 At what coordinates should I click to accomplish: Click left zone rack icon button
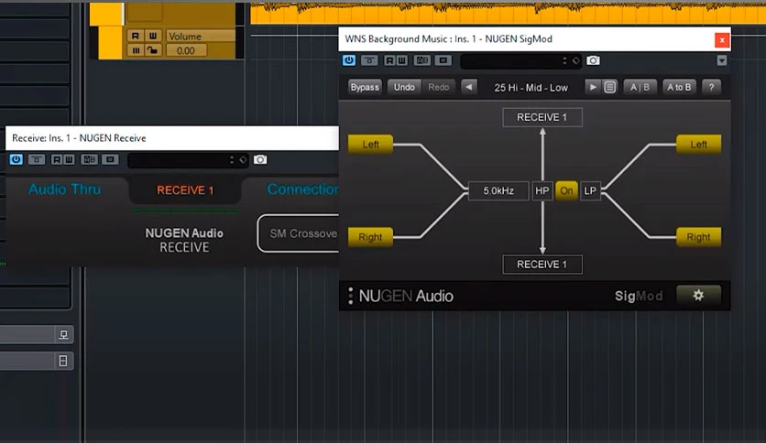coord(63,361)
